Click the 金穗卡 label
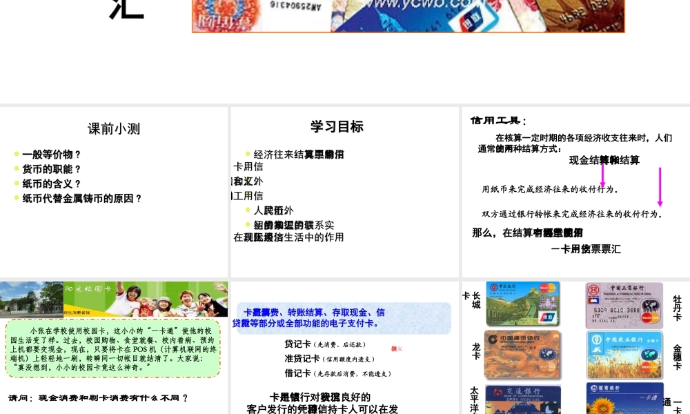Viewport: 690px width, 414px height. 677,357
